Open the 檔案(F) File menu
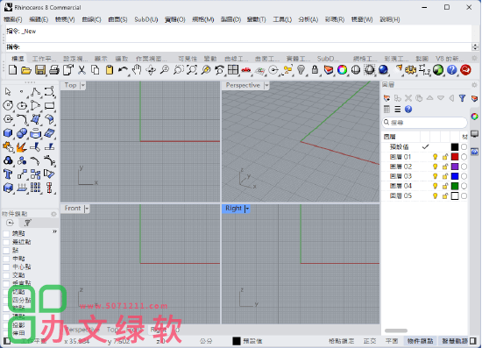The image size is (482, 348). click(13, 19)
